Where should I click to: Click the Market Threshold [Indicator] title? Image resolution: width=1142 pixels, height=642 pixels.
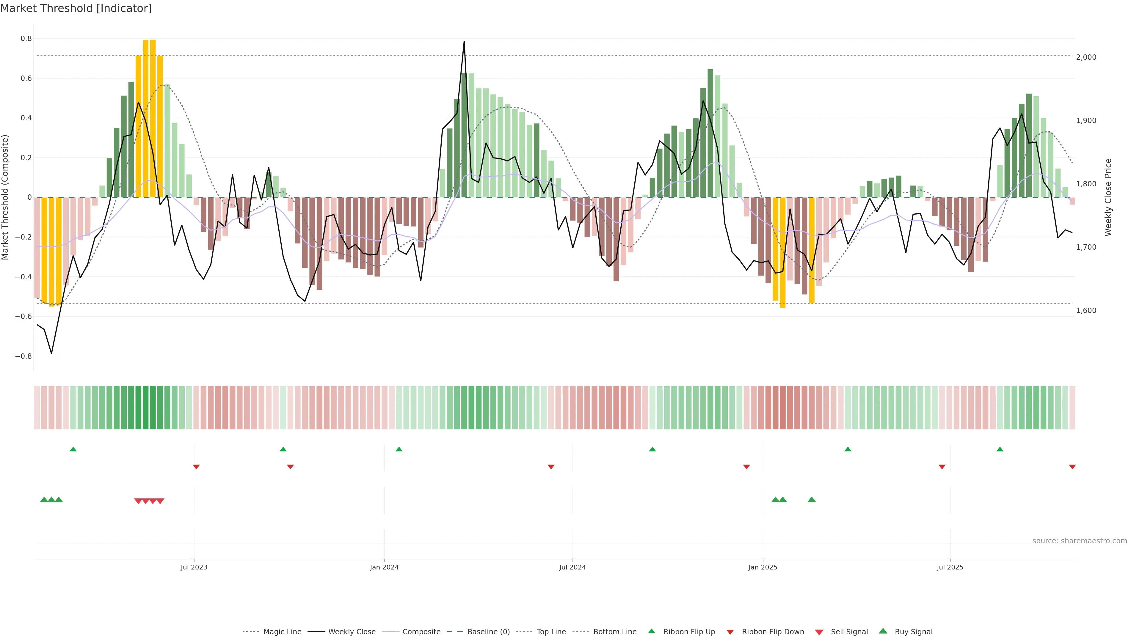pos(76,8)
